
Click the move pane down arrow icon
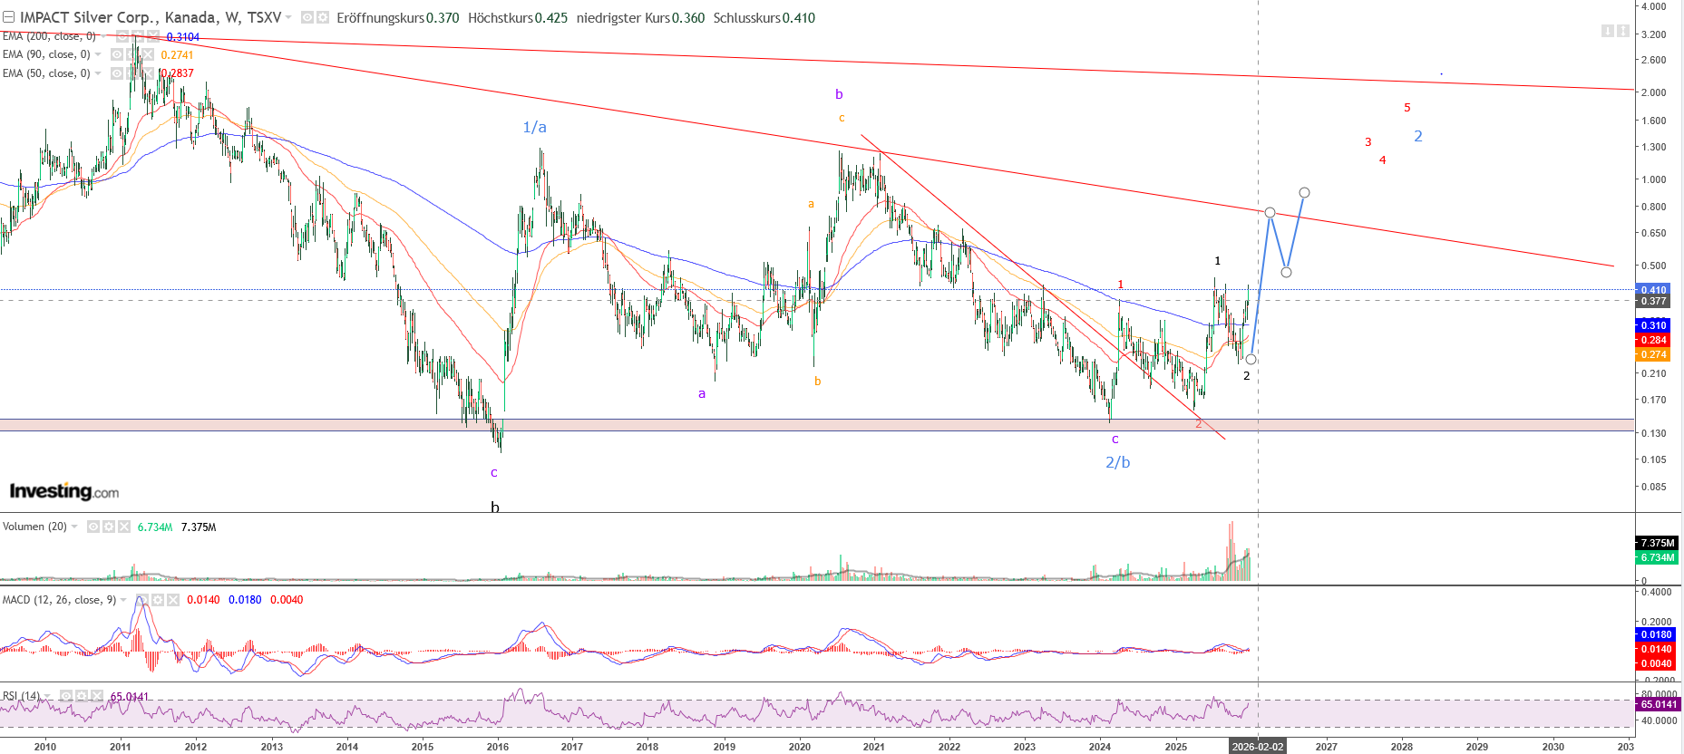pos(1607,31)
